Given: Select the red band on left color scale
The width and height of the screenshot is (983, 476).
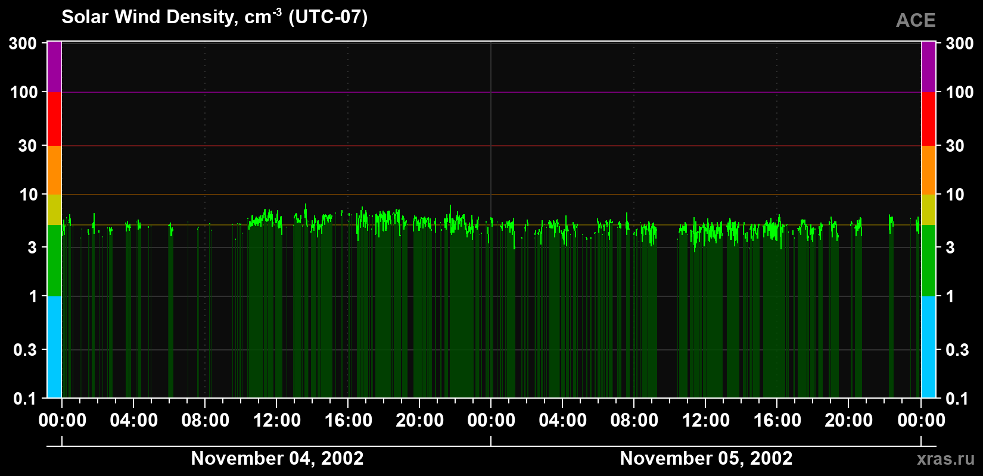Looking at the screenshot, I should (x=54, y=119).
